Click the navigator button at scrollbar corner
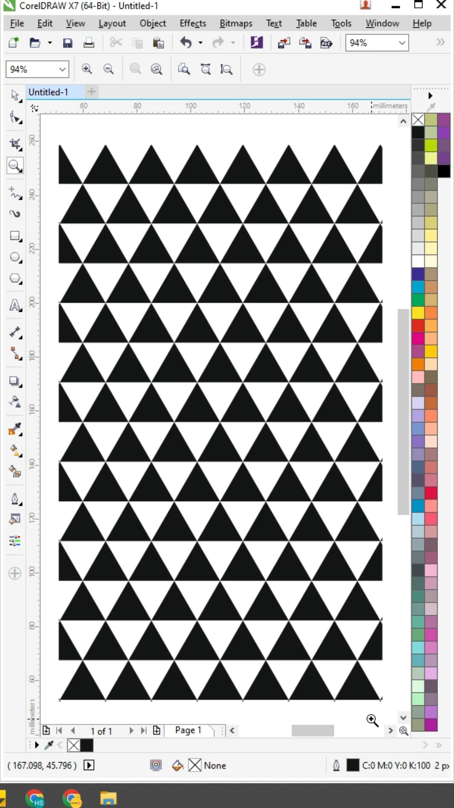The height and width of the screenshot is (808, 454). [404, 731]
